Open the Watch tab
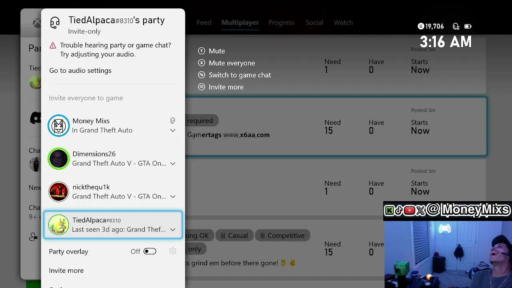Image resolution: width=512 pixels, height=288 pixels. [x=343, y=22]
